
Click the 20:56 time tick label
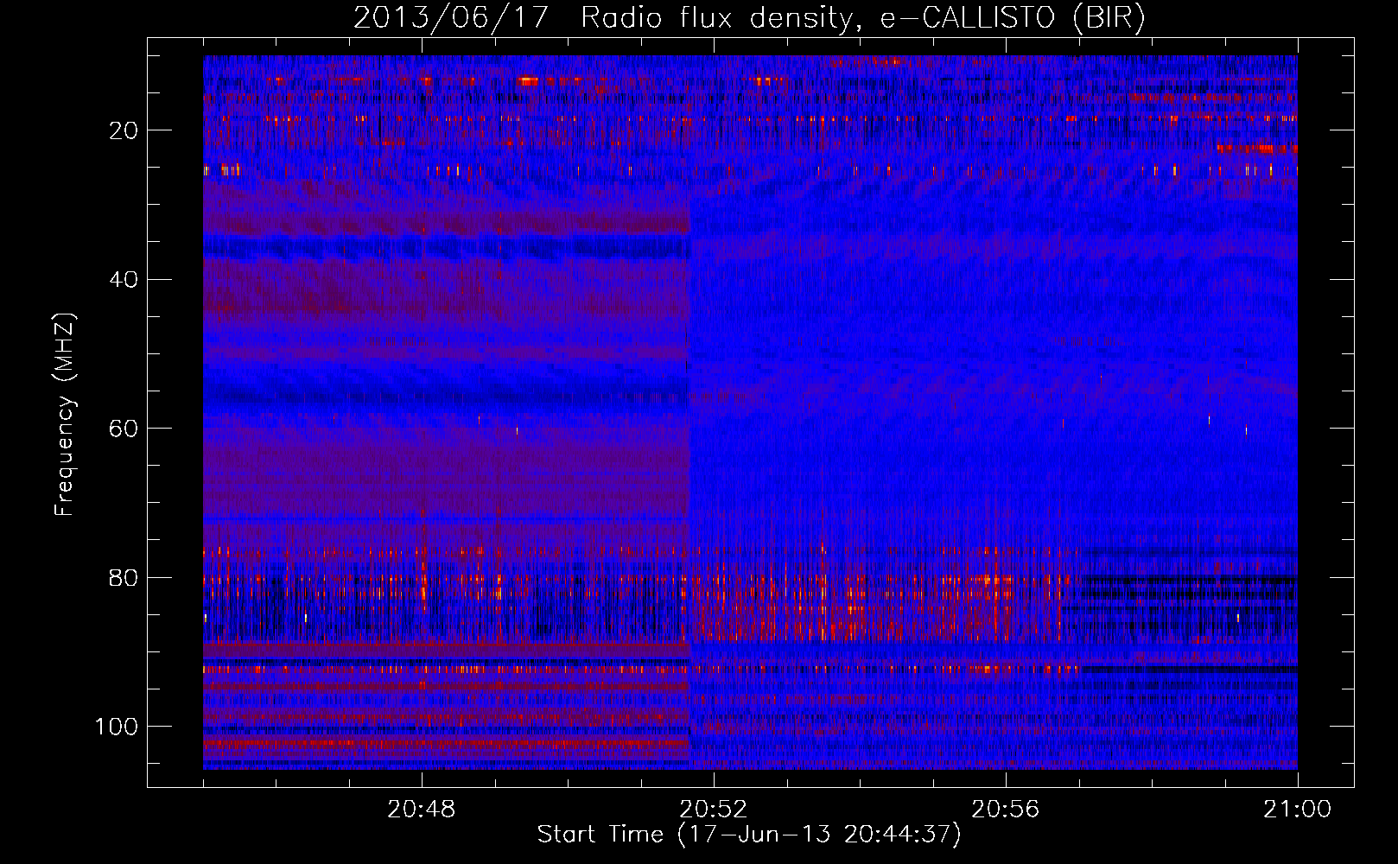click(1006, 810)
